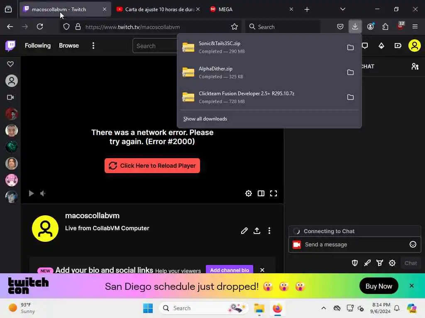Focus the Send a message field
Image resolution: width=425 pixels, height=318 pixels.
tap(355, 244)
